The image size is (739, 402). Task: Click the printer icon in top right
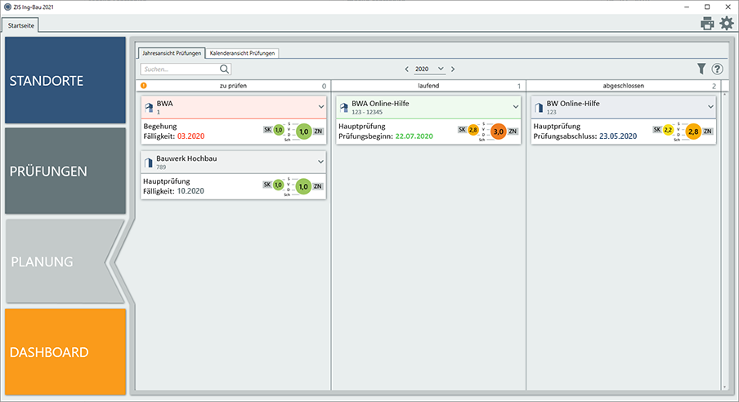[707, 24]
